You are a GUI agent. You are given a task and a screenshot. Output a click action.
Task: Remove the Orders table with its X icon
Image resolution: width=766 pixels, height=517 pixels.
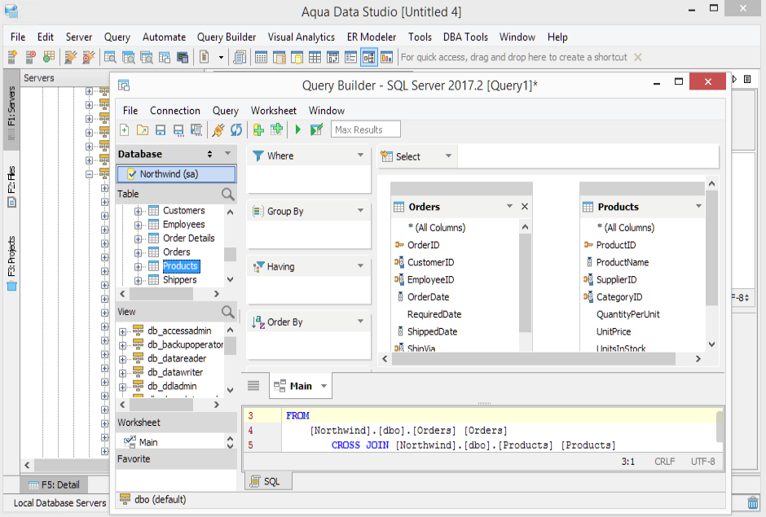(x=525, y=207)
